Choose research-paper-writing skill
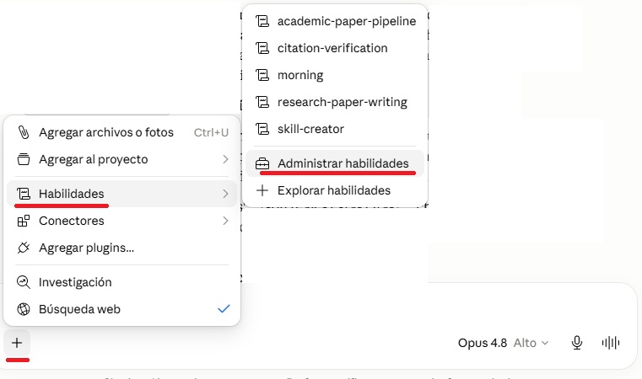The height and width of the screenshot is (379, 642). (335, 102)
